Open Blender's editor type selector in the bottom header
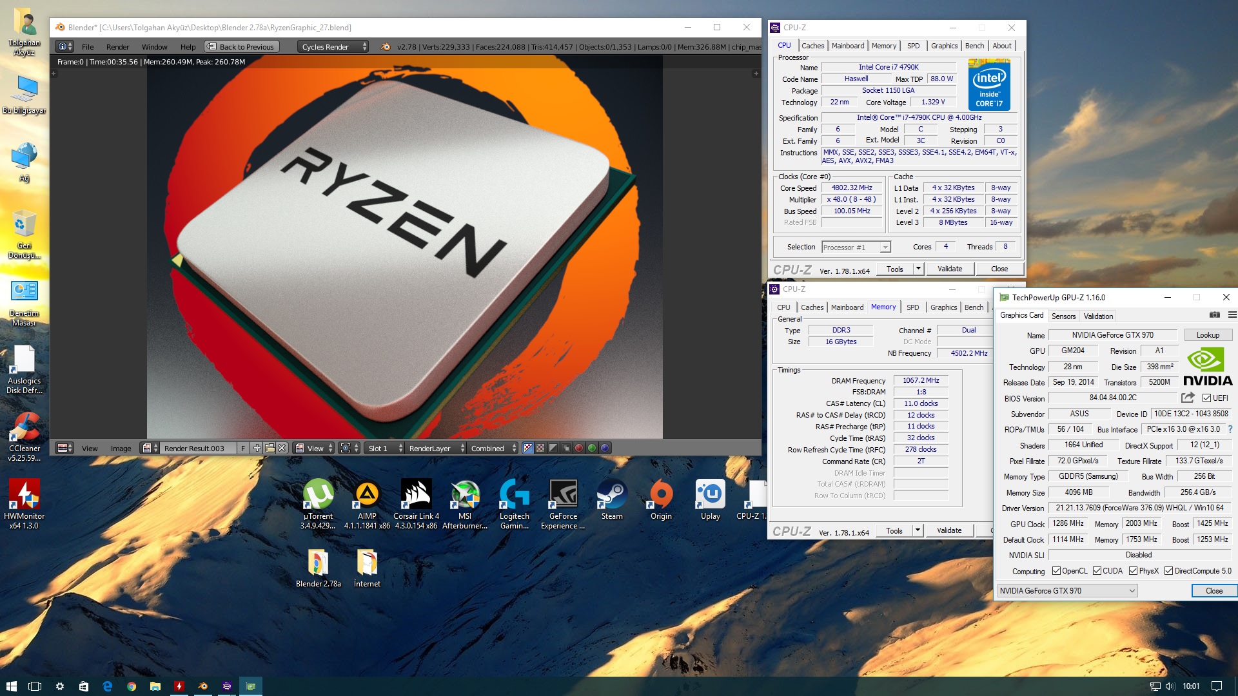The height and width of the screenshot is (696, 1238). point(64,448)
